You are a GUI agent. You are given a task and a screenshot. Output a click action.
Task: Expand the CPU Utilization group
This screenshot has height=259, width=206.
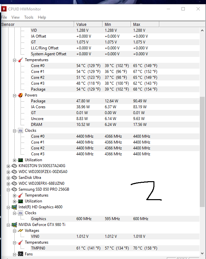point(14,160)
